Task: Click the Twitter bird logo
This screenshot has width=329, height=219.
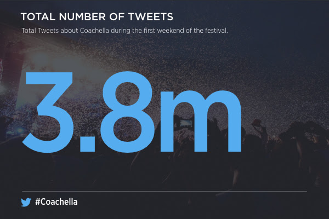Action: 26,202
